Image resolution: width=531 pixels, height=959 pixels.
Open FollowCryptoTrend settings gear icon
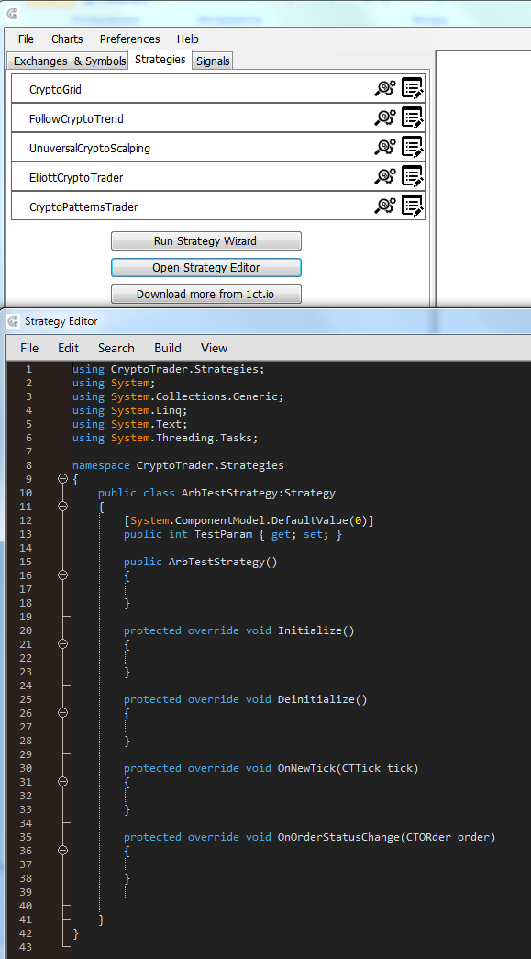click(x=385, y=118)
